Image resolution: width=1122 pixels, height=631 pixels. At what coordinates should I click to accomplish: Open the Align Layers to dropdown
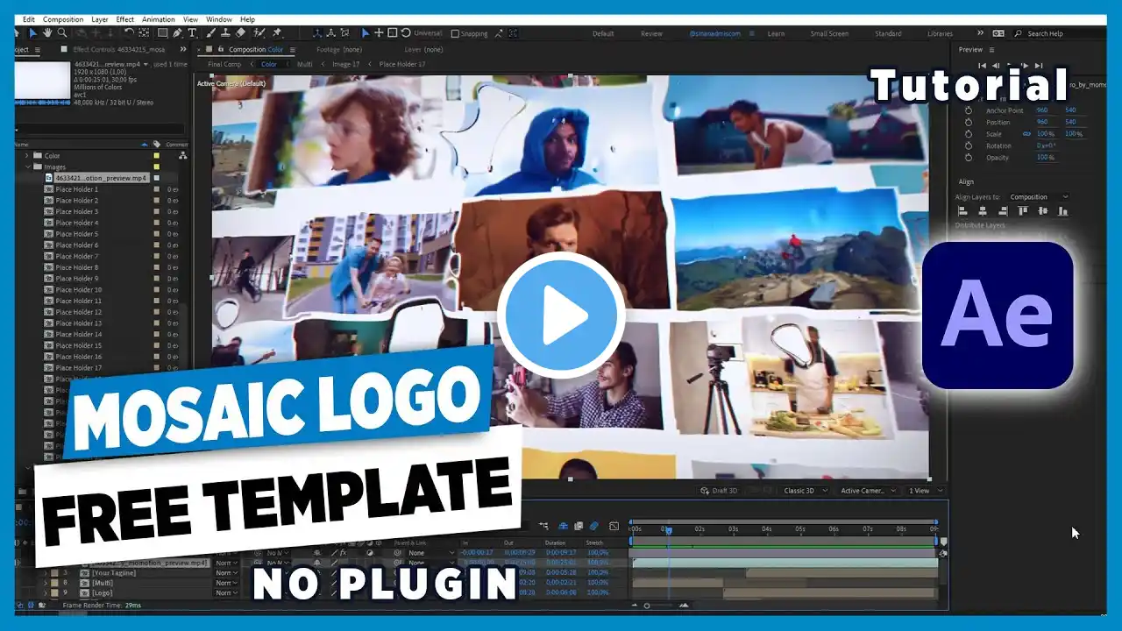coord(1039,197)
